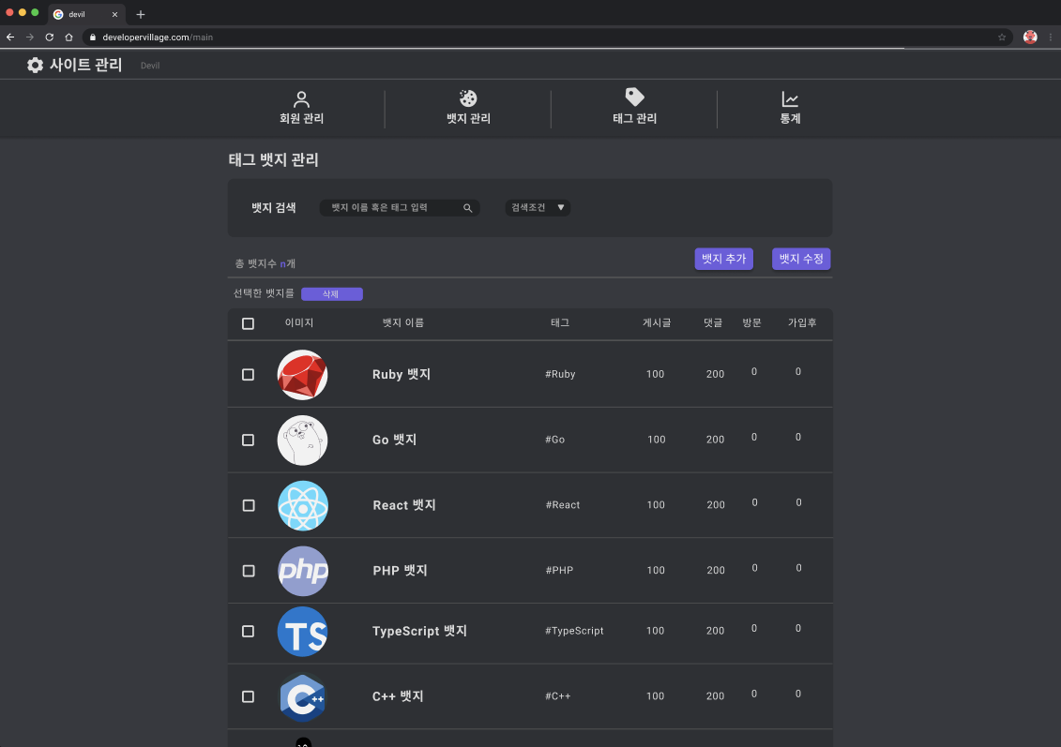The width and height of the screenshot is (1061, 747).
Task: Check the React 뱃지 row checkbox
Action: [x=249, y=506]
